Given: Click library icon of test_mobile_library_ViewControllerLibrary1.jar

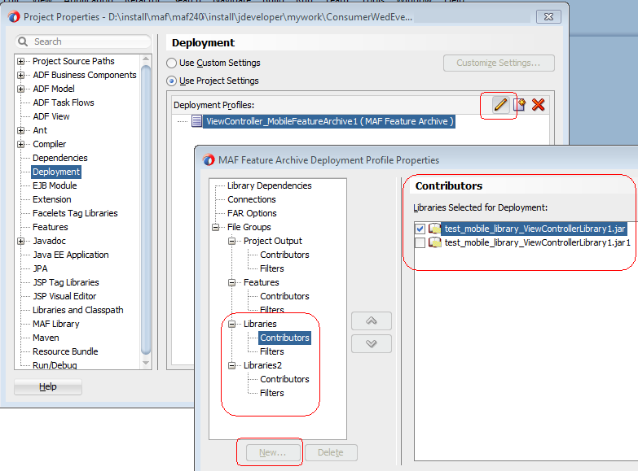Looking at the screenshot, I should 435,229.
